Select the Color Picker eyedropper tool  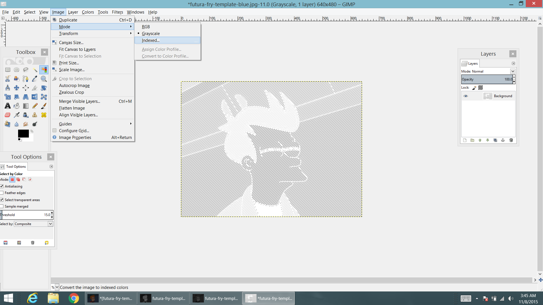coord(35,79)
